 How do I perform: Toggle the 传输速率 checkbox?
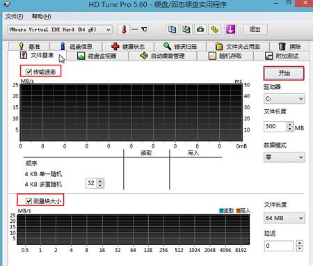pyautogui.click(x=29, y=72)
